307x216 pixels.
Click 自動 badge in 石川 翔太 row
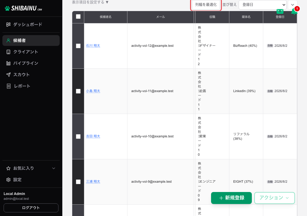pos(270,46)
